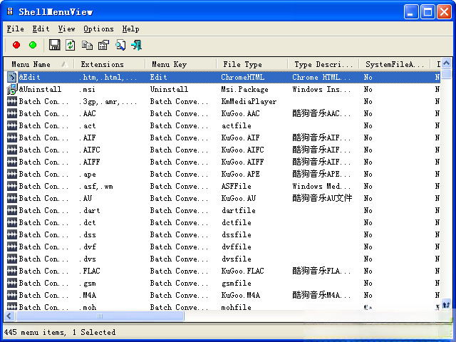The image size is (456, 342).
Task: Click the .dct extension cell
Action: (x=88, y=222)
